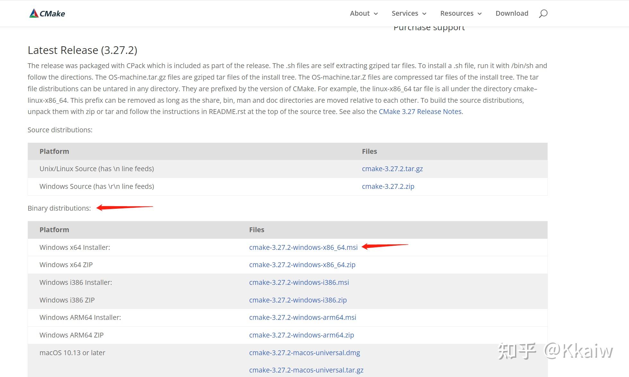
Task: Open CMake 3.27 Release Notes link
Action: [x=420, y=112]
